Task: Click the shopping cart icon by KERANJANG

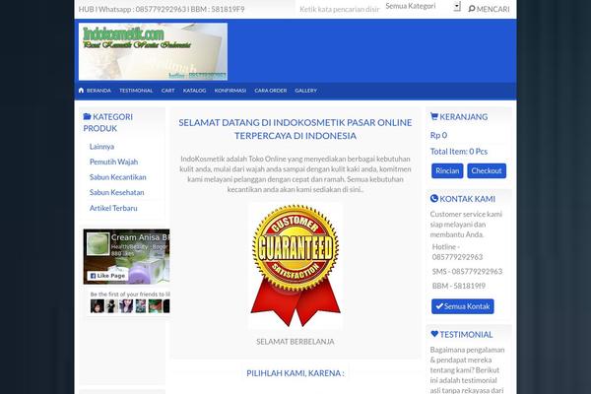Action: (x=434, y=116)
